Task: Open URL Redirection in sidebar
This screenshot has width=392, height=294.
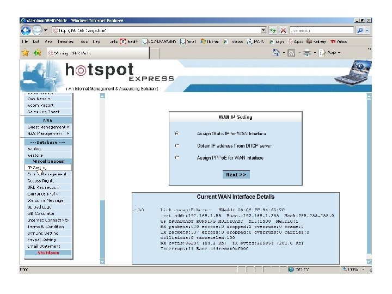Action: tap(48, 187)
